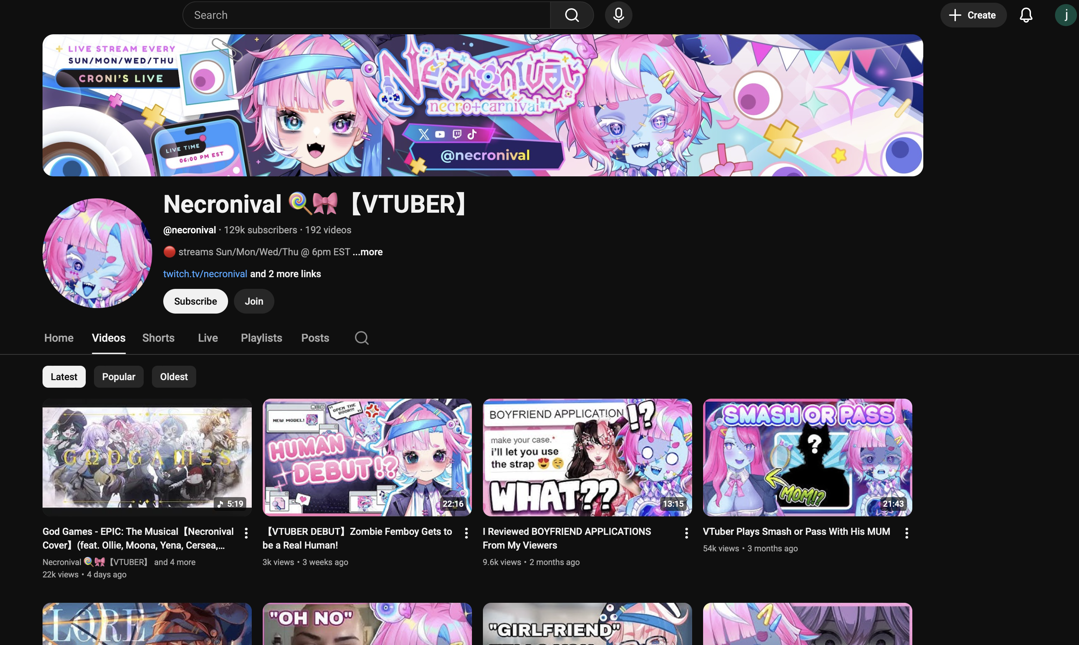Open options menu for VTUBER DEBUT video
Viewport: 1079px width, 645px height.
coord(466,533)
